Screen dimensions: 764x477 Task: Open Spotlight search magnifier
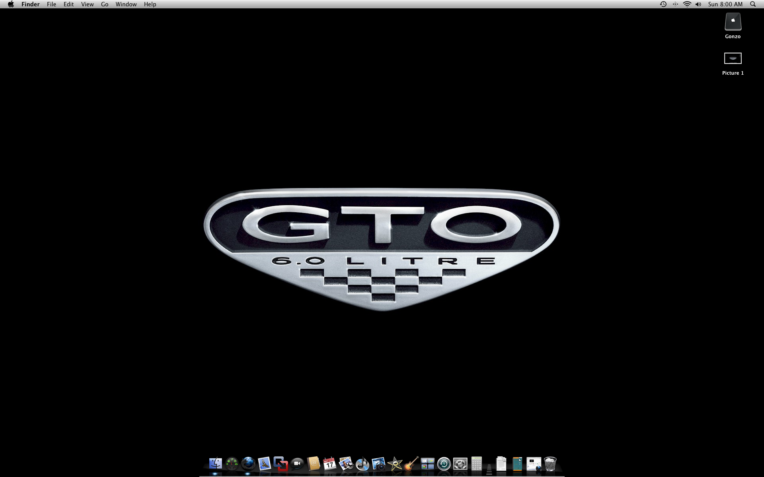coord(753,4)
